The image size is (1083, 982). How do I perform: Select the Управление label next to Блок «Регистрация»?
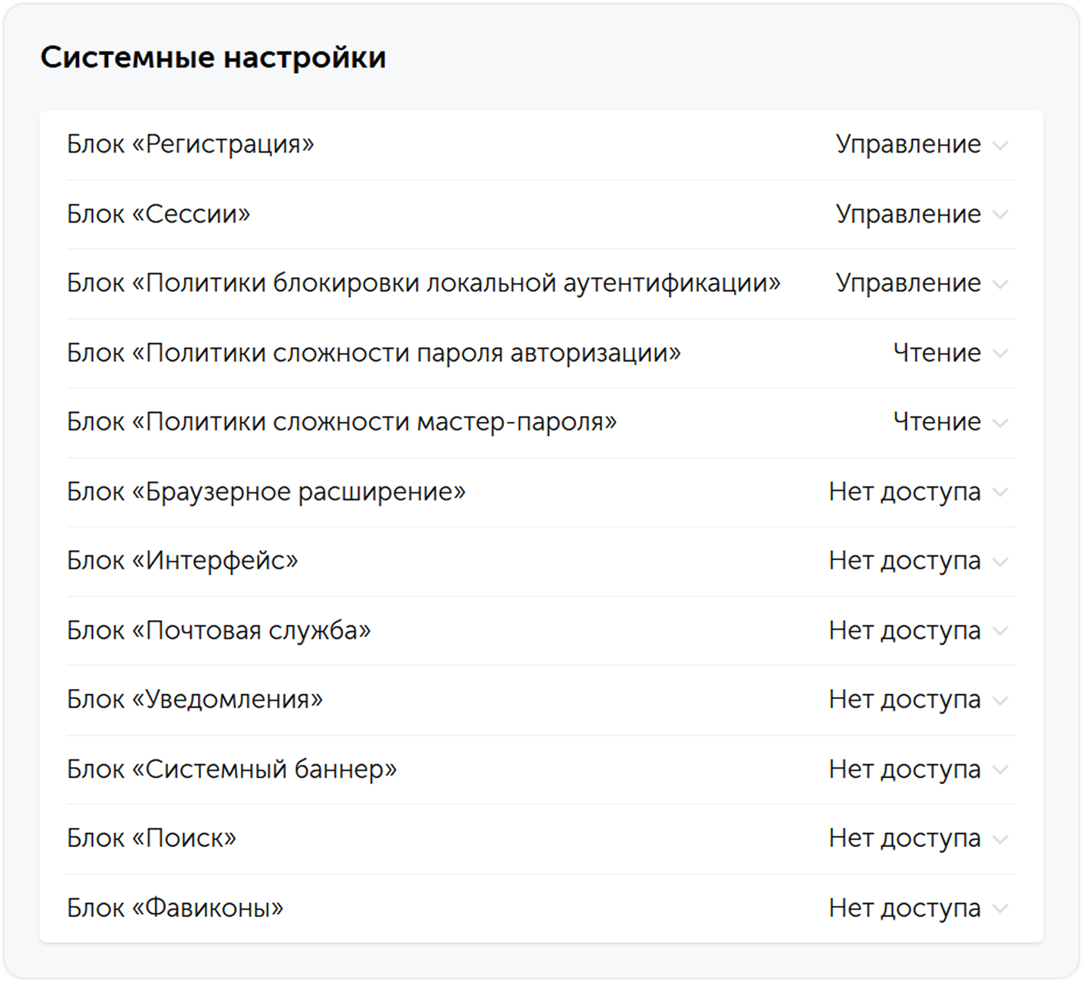[908, 143]
